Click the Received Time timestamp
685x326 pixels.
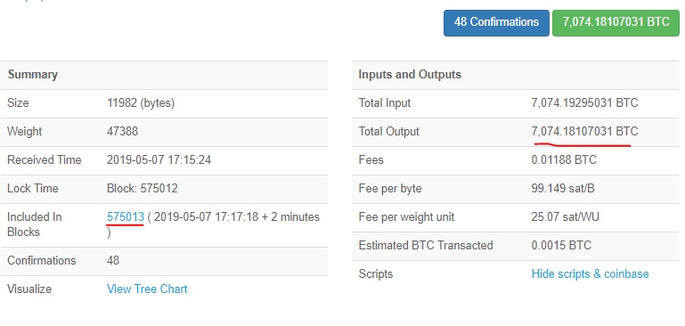[159, 160]
